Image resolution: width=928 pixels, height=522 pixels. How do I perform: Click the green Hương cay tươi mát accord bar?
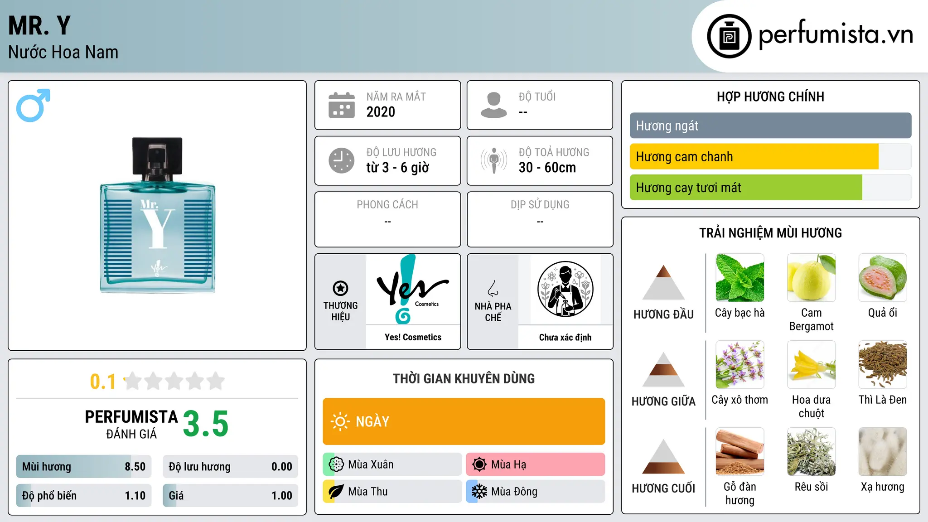pos(770,187)
